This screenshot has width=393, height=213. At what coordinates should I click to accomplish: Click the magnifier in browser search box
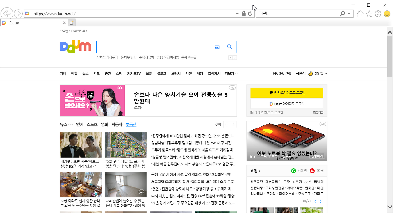tap(343, 14)
